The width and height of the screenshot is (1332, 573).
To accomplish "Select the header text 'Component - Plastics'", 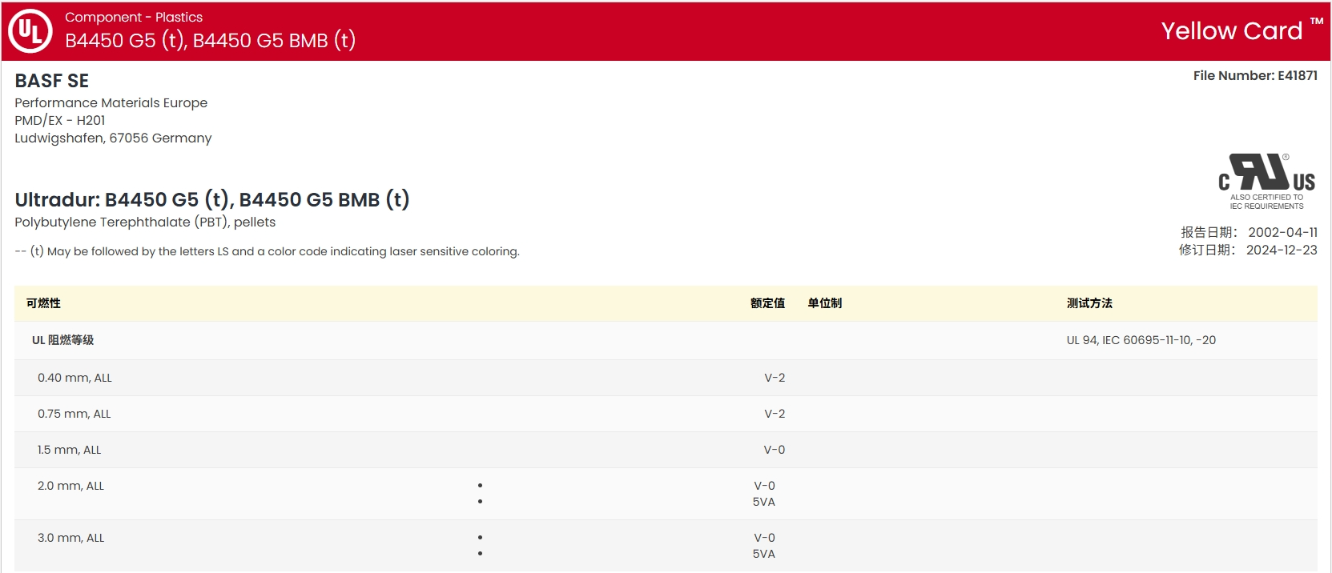I will [134, 17].
